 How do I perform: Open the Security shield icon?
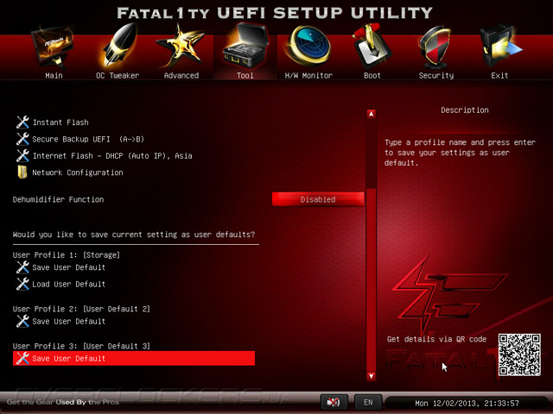pos(435,47)
